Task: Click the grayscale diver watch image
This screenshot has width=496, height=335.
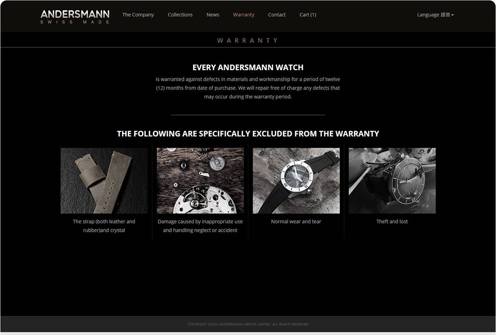Action: pos(392,181)
